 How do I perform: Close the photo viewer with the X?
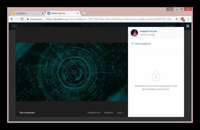[x=188, y=26]
